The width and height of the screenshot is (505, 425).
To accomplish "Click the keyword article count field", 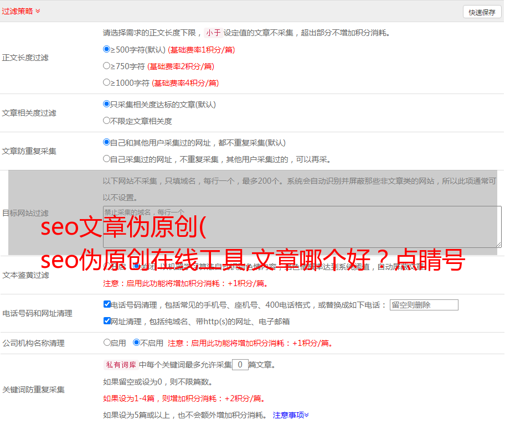I will pyautogui.click(x=240, y=365).
